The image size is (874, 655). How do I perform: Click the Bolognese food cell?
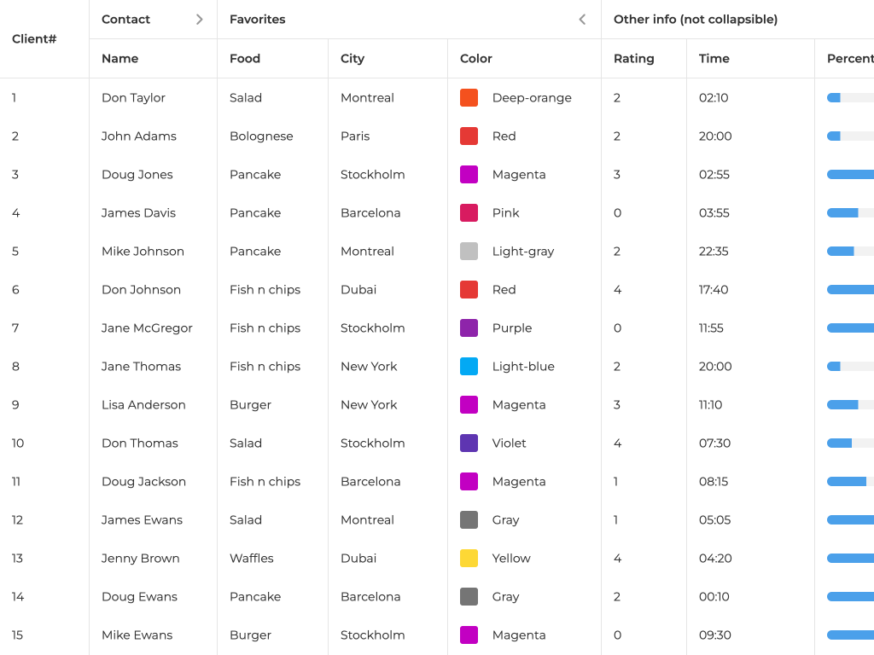tap(261, 136)
